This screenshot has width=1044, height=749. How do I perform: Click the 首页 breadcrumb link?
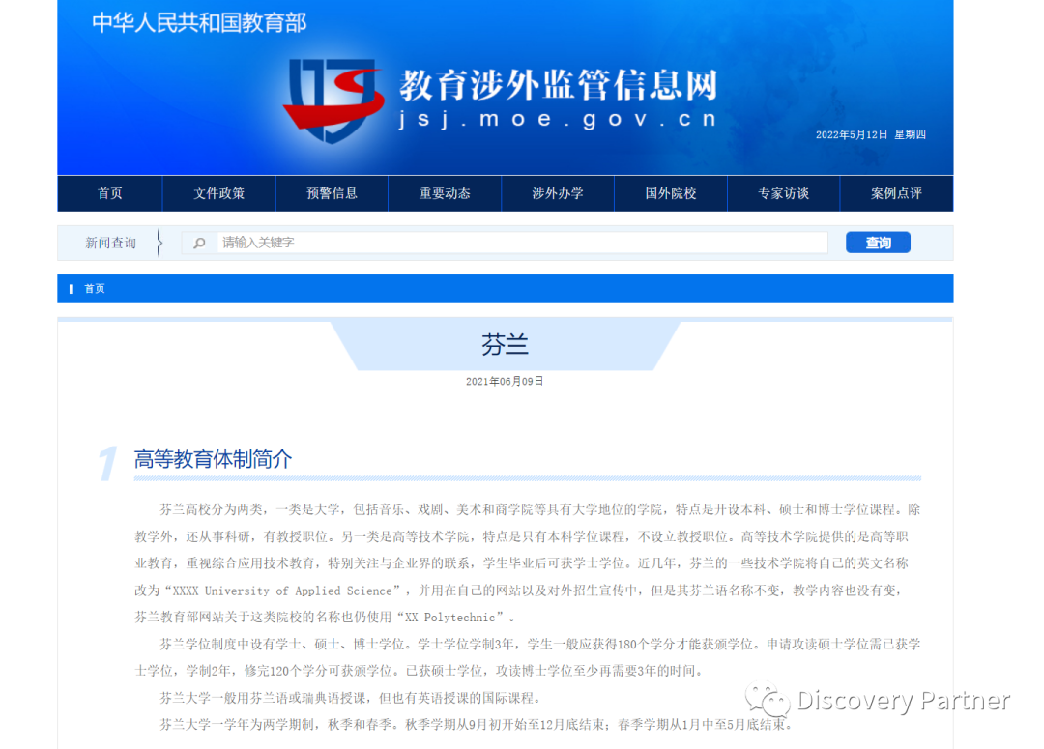click(x=95, y=289)
